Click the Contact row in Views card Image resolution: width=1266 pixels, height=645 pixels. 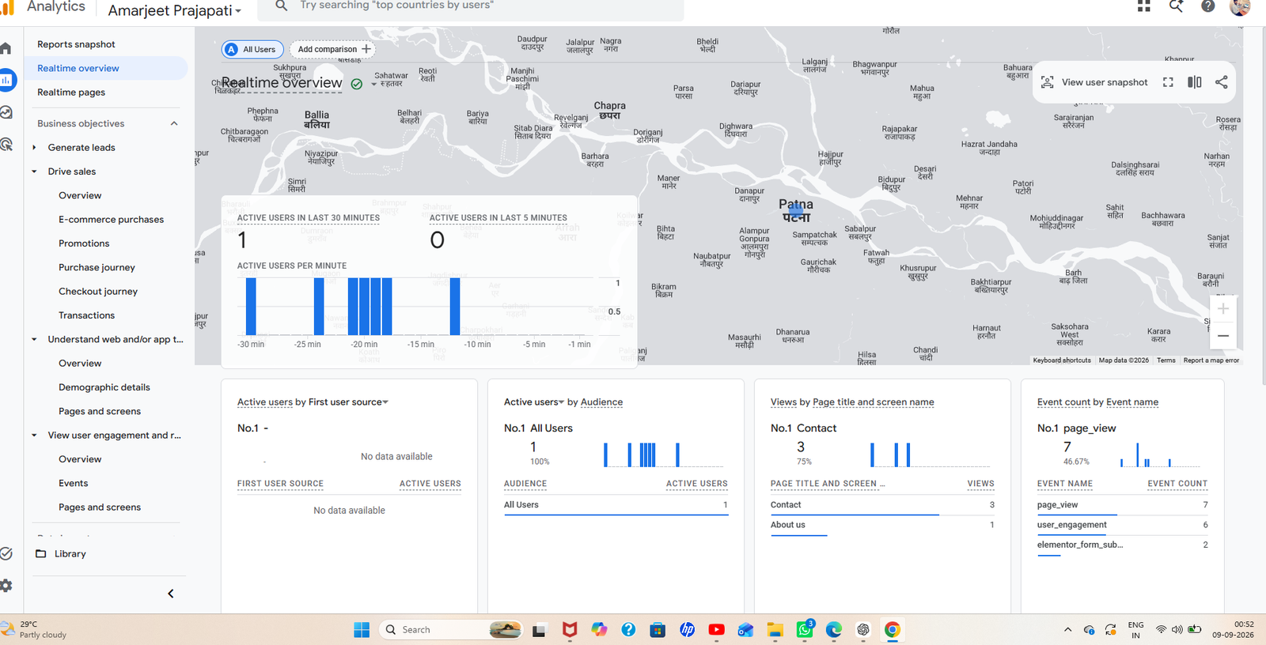click(x=882, y=505)
